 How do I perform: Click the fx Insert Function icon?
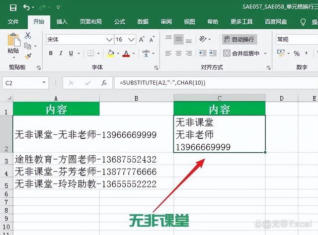104,83
